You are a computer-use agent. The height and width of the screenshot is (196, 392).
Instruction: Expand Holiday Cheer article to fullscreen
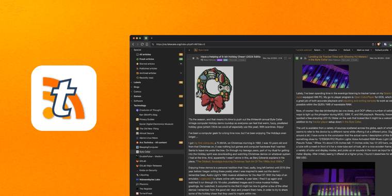click(x=285, y=58)
